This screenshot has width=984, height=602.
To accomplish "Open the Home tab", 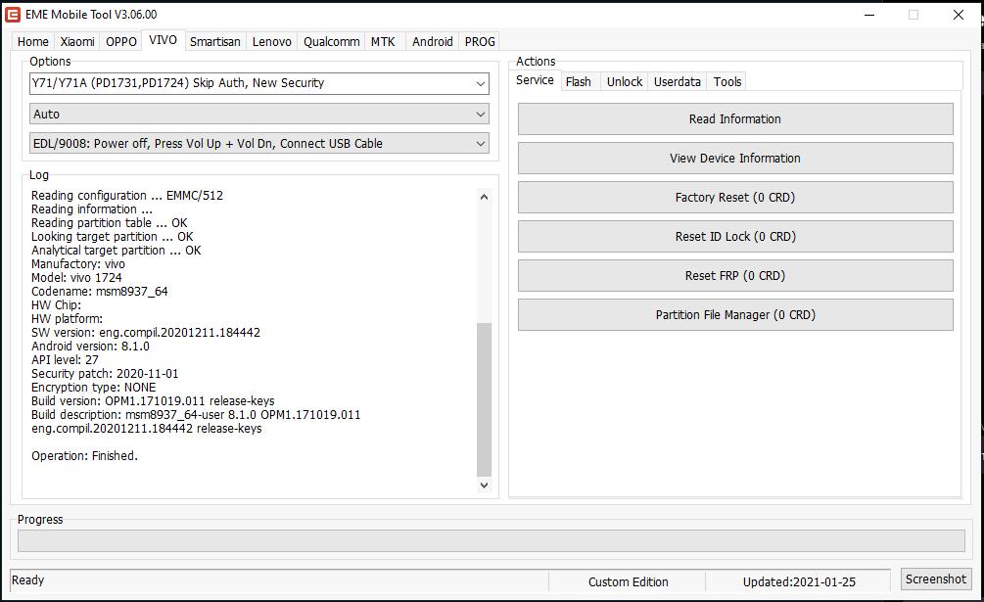I will point(32,41).
